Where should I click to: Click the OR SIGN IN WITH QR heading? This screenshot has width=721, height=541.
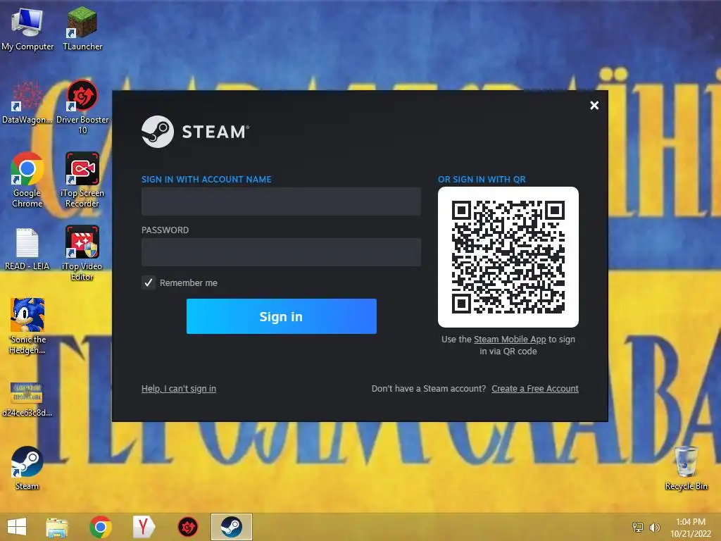point(482,179)
